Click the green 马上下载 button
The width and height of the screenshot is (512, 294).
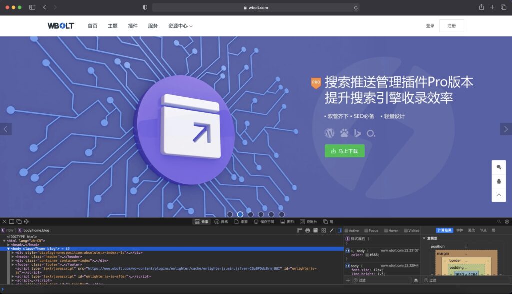pos(345,151)
